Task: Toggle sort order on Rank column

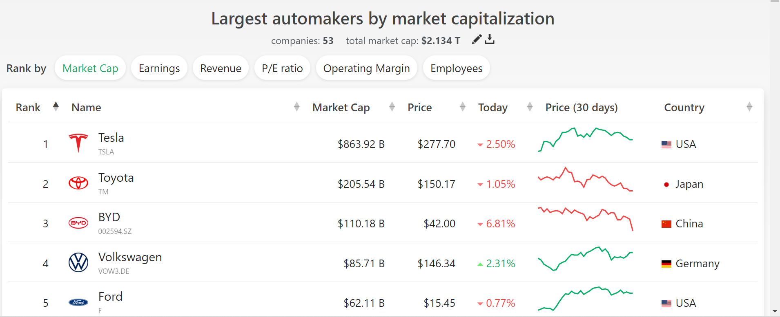Action: (x=56, y=107)
